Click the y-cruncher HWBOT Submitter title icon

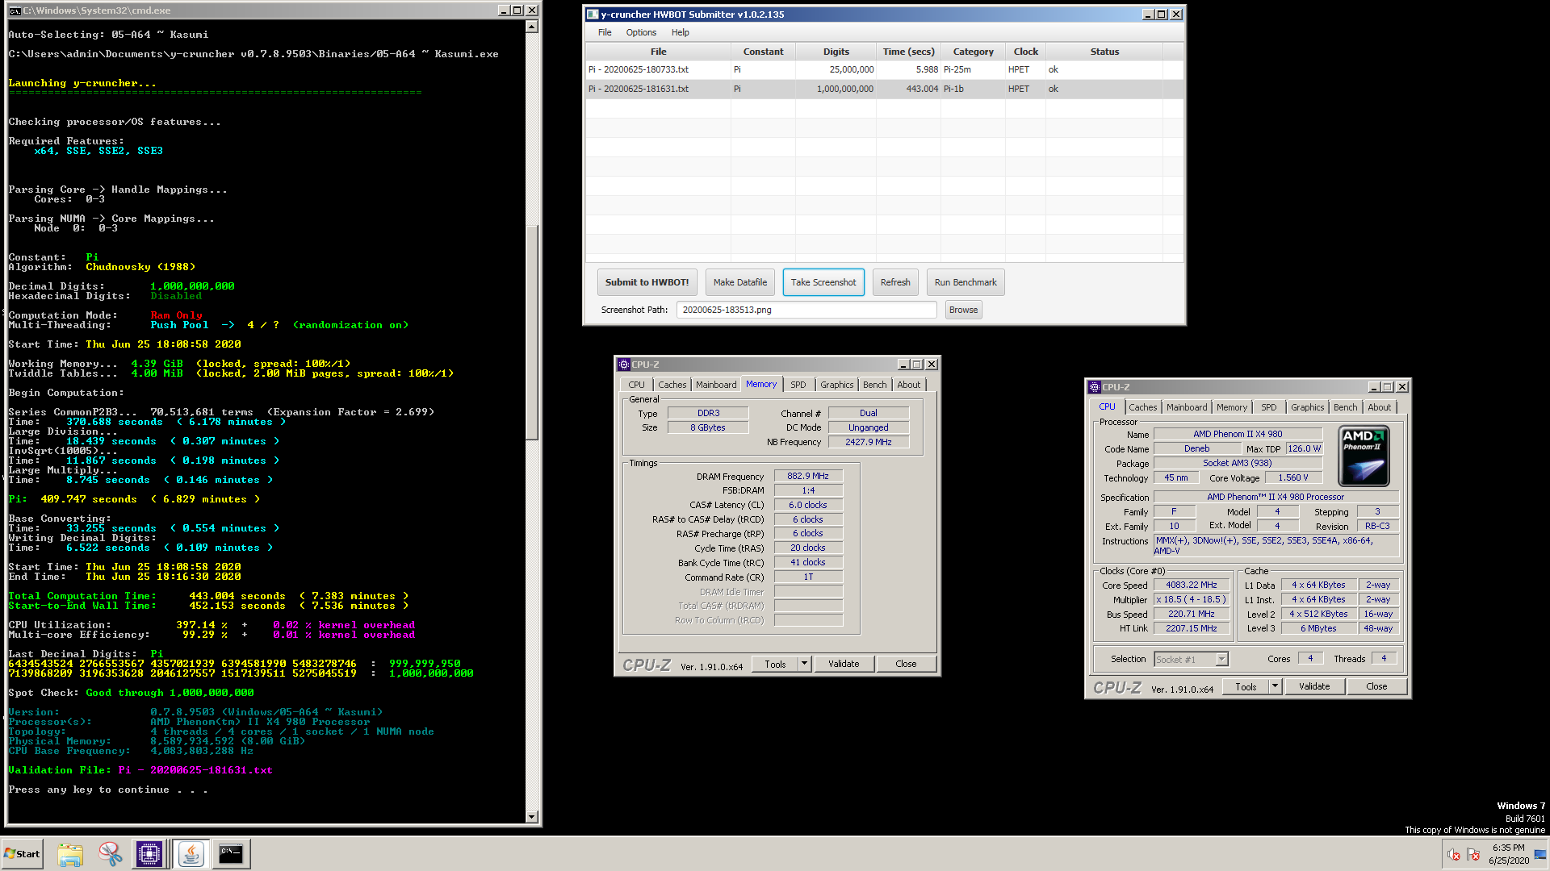coord(593,15)
